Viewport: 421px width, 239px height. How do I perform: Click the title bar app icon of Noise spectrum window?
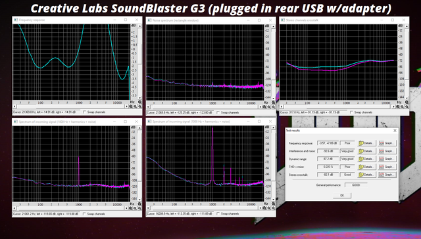tap(149, 20)
